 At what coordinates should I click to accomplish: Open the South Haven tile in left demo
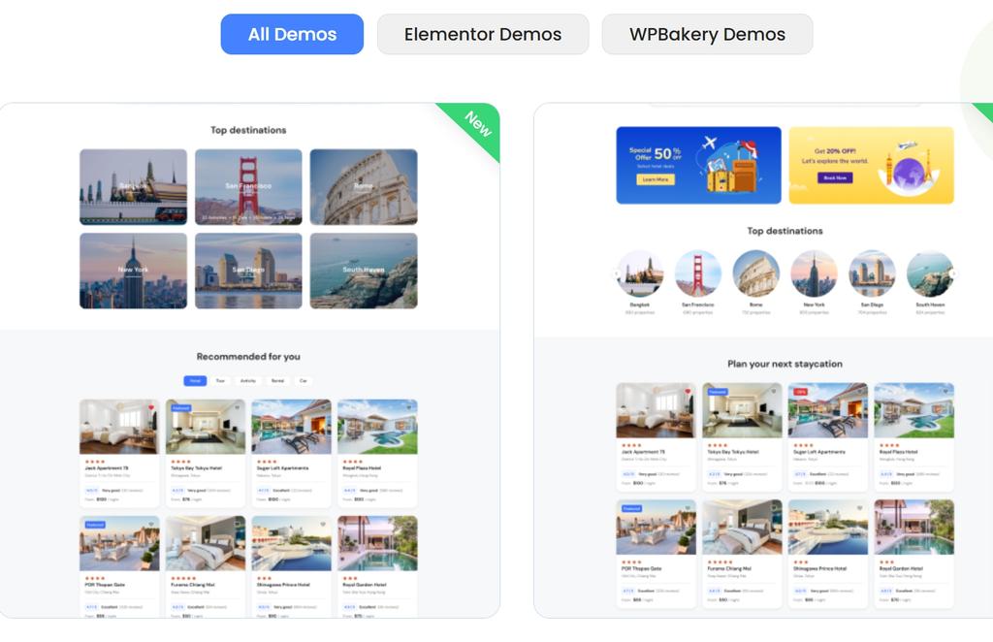pyautogui.click(x=364, y=271)
